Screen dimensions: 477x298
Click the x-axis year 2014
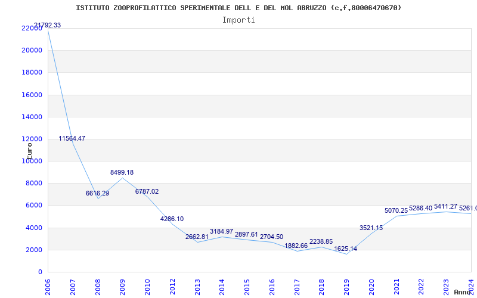[x=222, y=287]
